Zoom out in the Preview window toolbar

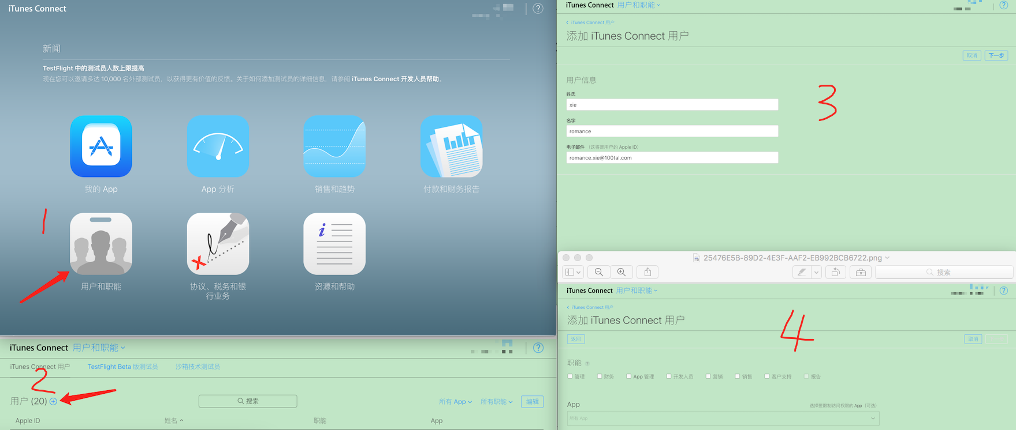(x=599, y=272)
